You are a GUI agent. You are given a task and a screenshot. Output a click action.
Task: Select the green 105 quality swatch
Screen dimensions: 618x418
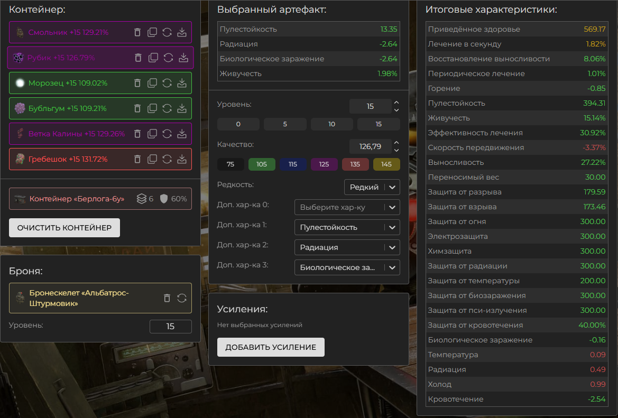pos(262,164)
